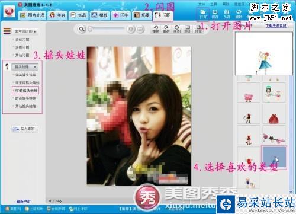This screenshot has height=214, width=296.
Task: Click the striped icon beside 非主流闪图
Action: pos(7,31)
